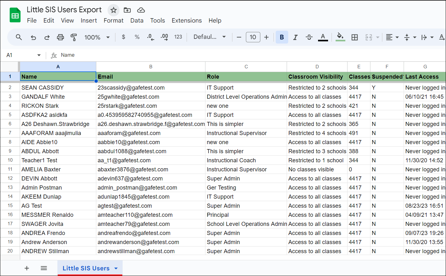Toggle strikethrough formatting
The width and height of the screenshot is (446, 276).
(309, 37)
